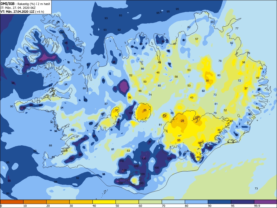Click the humidity value '72' in the east
The height and width of the screenshot is (208, 277).
(x=239, y=80)
